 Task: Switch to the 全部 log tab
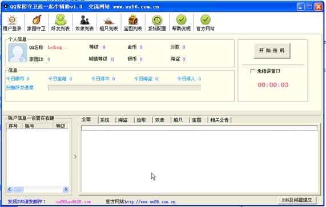(x=86, y=120)
